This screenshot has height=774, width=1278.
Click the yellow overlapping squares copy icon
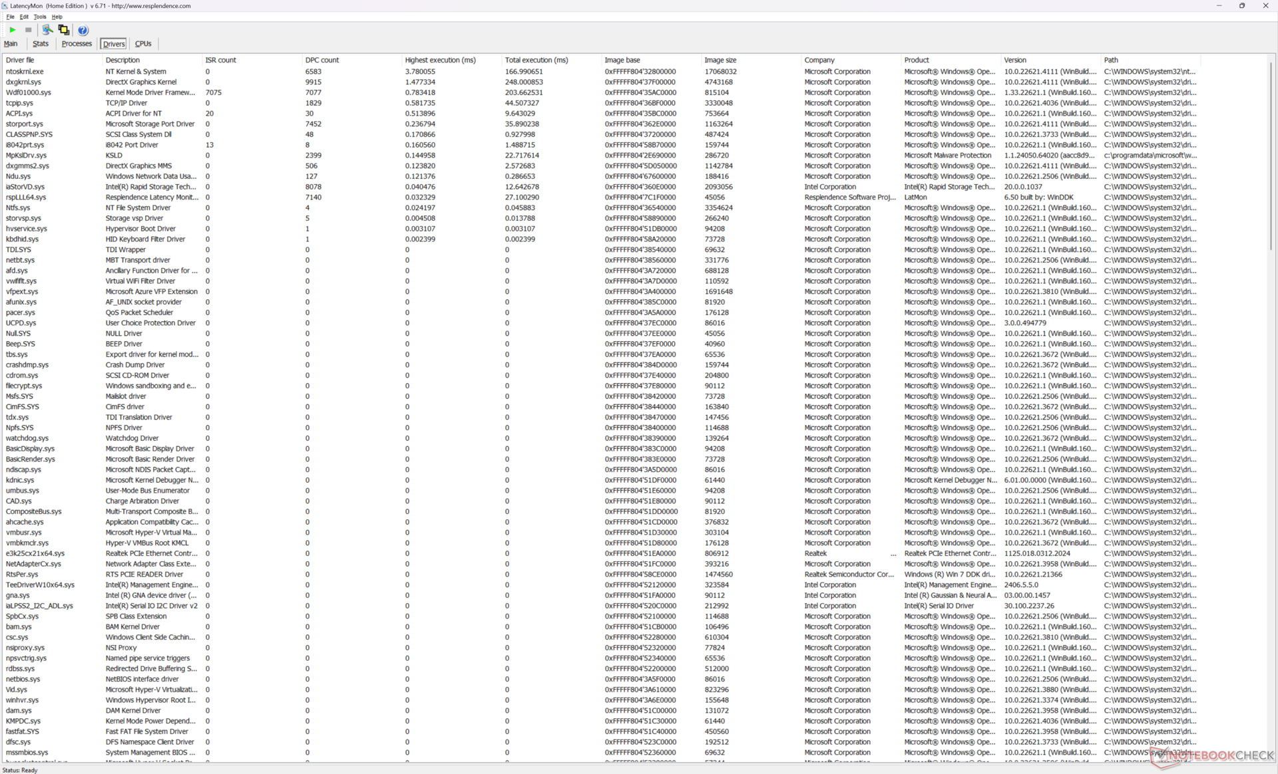(x=64, y=30)
